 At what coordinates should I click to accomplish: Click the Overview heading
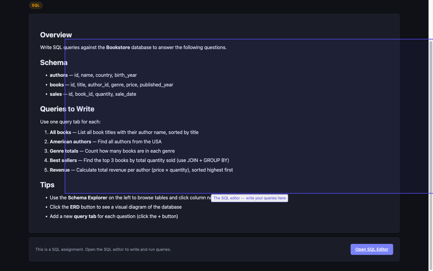[x=56, y=35]
